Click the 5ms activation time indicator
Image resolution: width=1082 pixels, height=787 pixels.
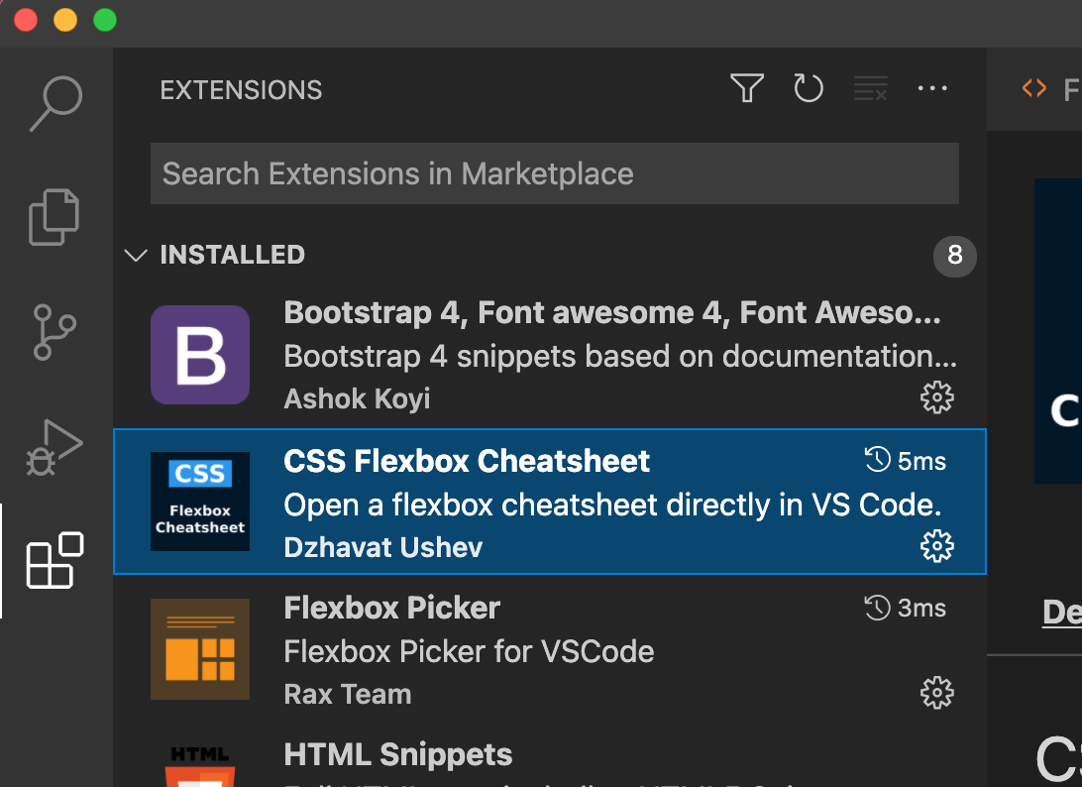tap(906, 461)
